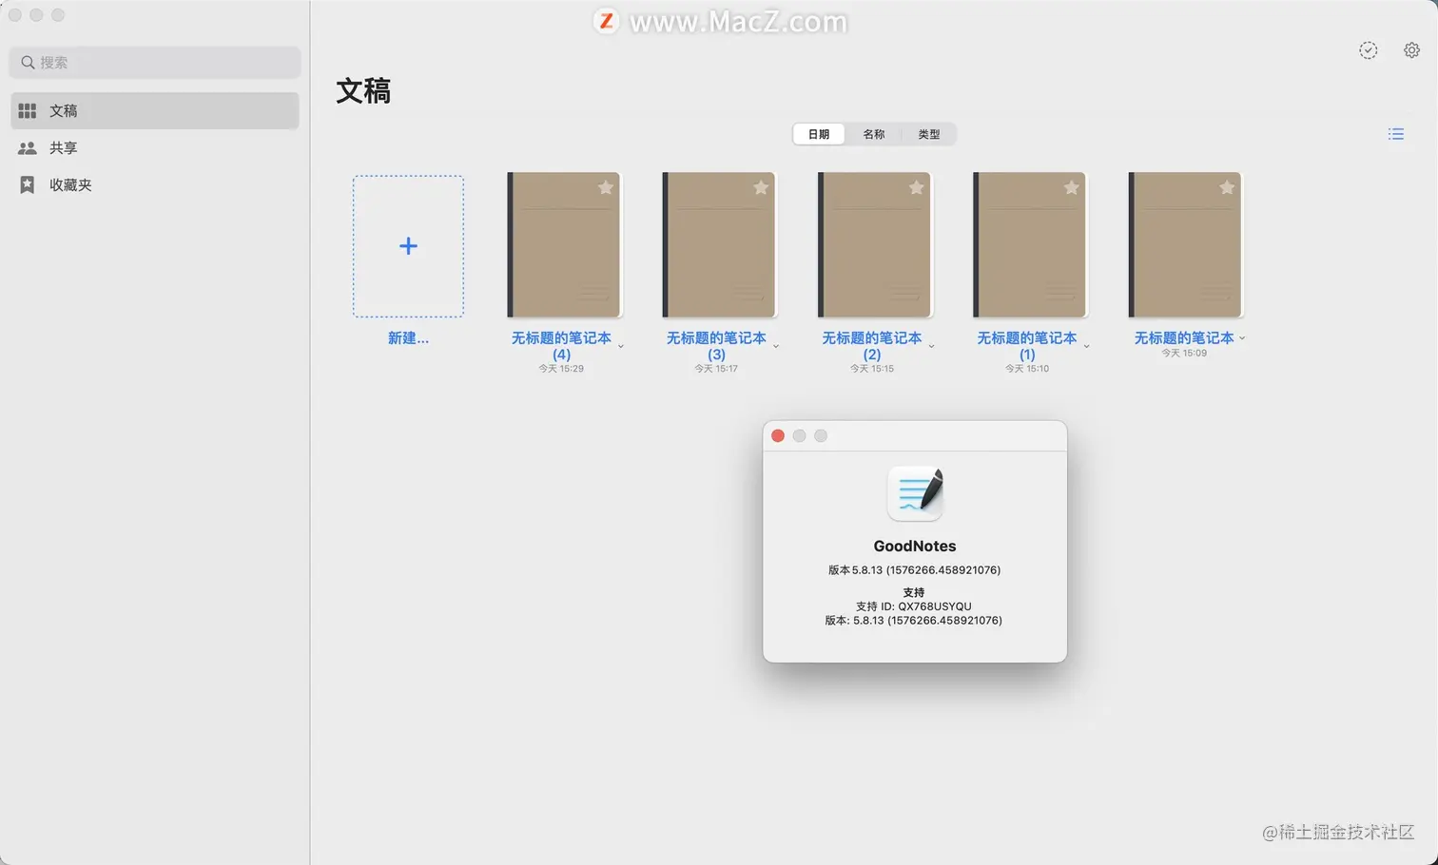Favorite 无标题的笔记本 (3) with its star
The height and width of the screenshot is (865, 1438).
(x=761, y=187)
